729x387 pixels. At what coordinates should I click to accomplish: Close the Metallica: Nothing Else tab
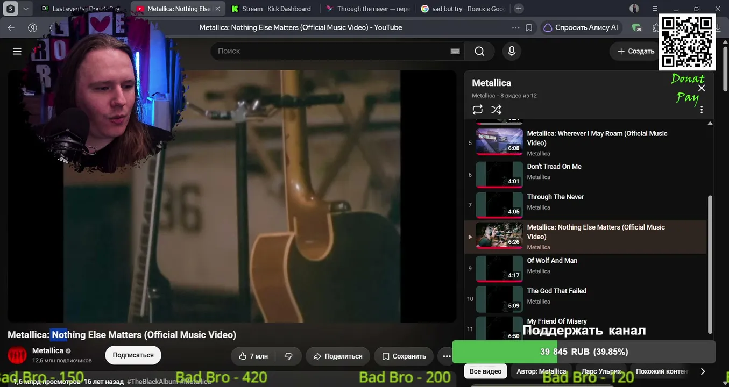(217, 9)
